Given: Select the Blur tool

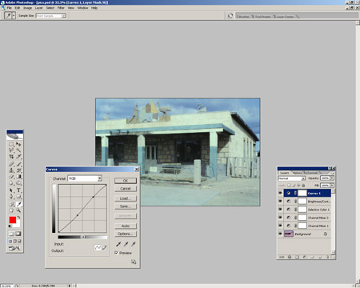Looking at the screenshot, I should 11,183.
